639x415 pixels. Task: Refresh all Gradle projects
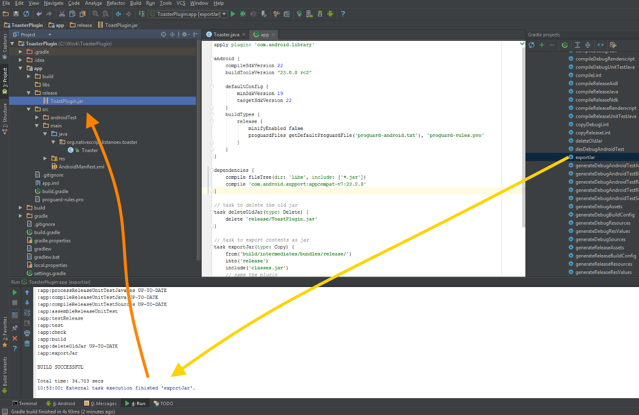[x=532, y=45]
